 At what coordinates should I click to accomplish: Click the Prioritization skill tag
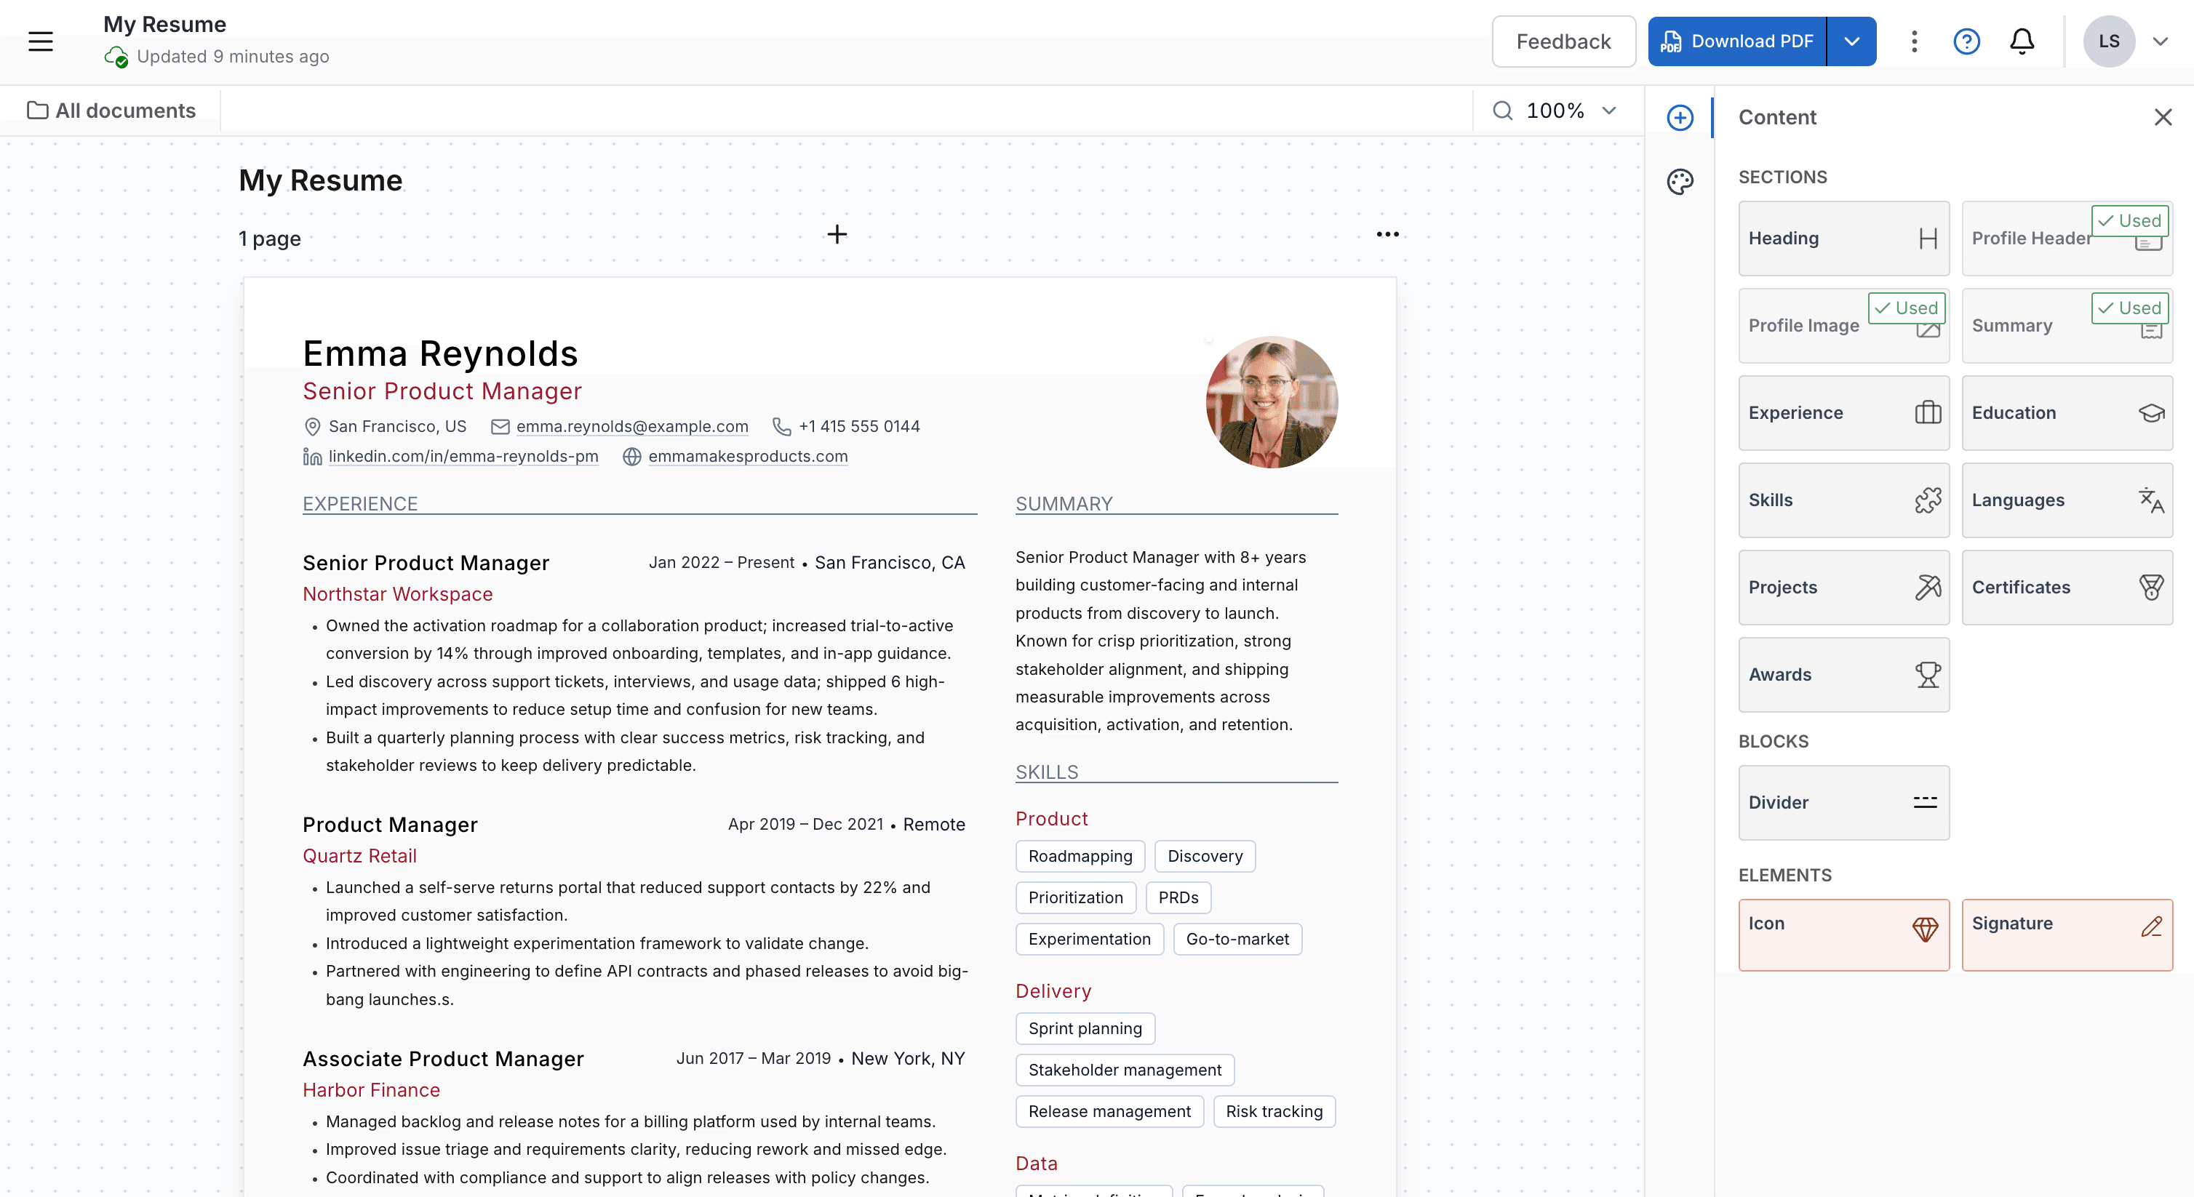[x=1075, y=898]
